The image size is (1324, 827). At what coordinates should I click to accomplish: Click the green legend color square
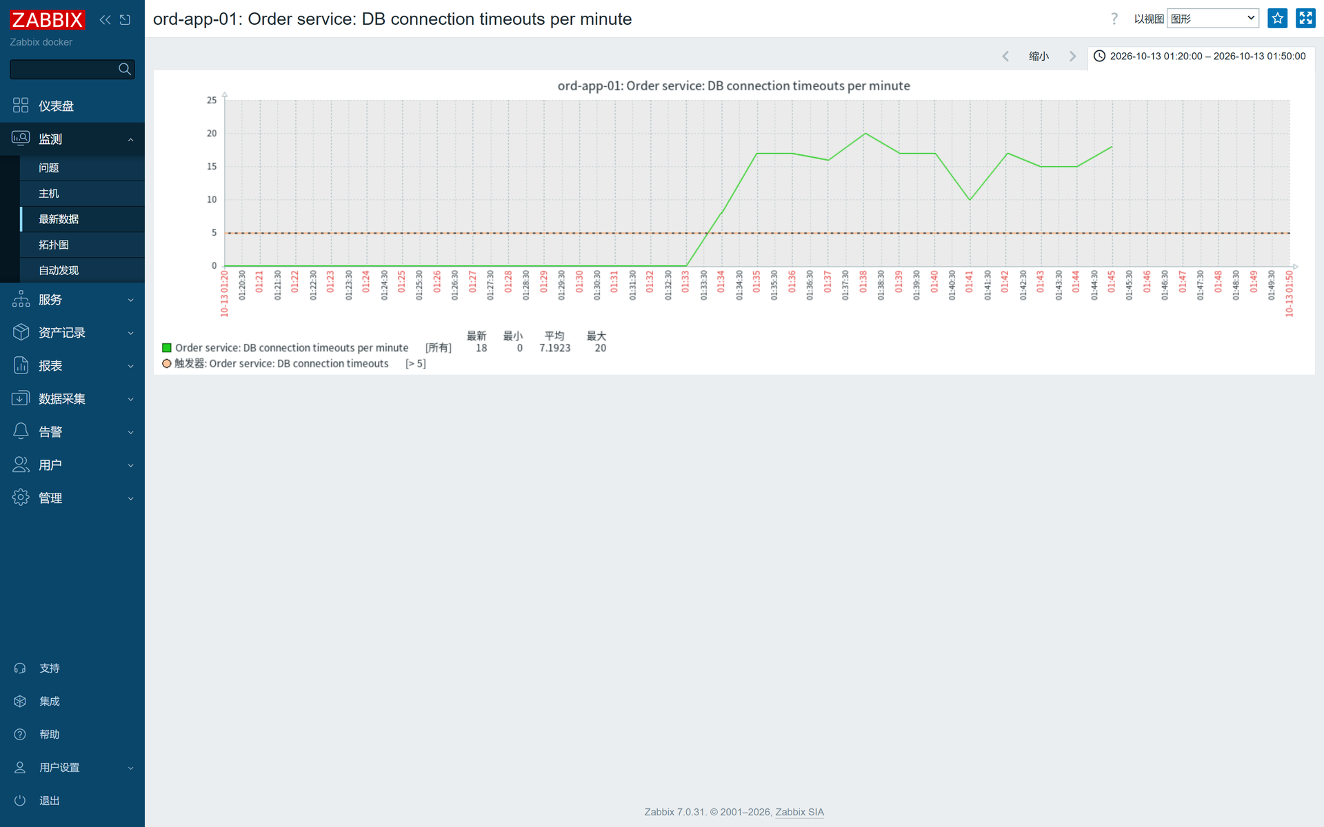[167, 348]
